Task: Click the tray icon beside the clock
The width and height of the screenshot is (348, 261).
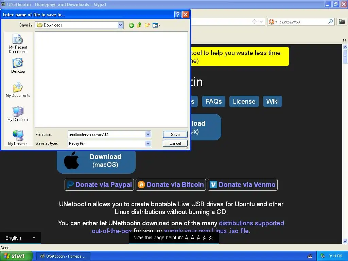Action: [x=323, y=256]
